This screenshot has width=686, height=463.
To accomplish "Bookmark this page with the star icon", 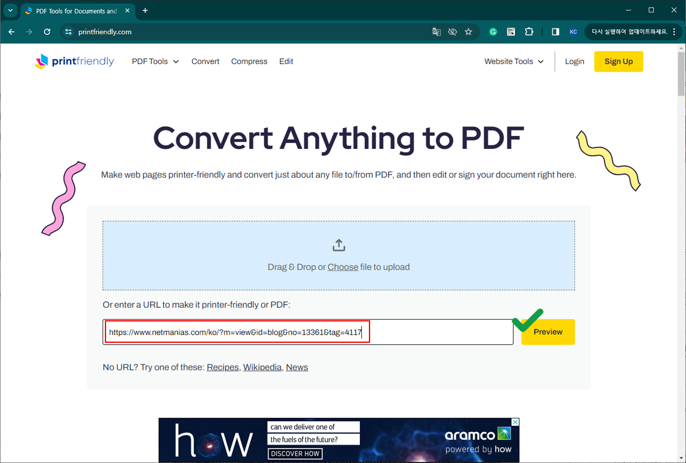I will [468, 32].
